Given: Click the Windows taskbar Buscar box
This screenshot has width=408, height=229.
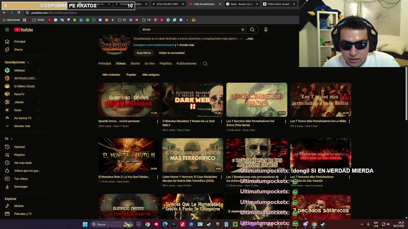Looking at the screenshot, I should [x=112, y=225].
